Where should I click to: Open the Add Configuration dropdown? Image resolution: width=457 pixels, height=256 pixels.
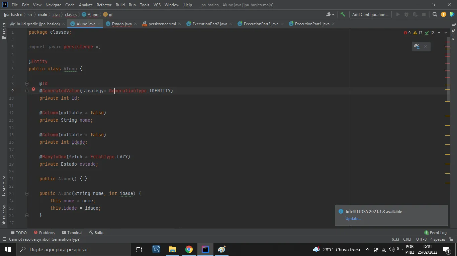370,14
